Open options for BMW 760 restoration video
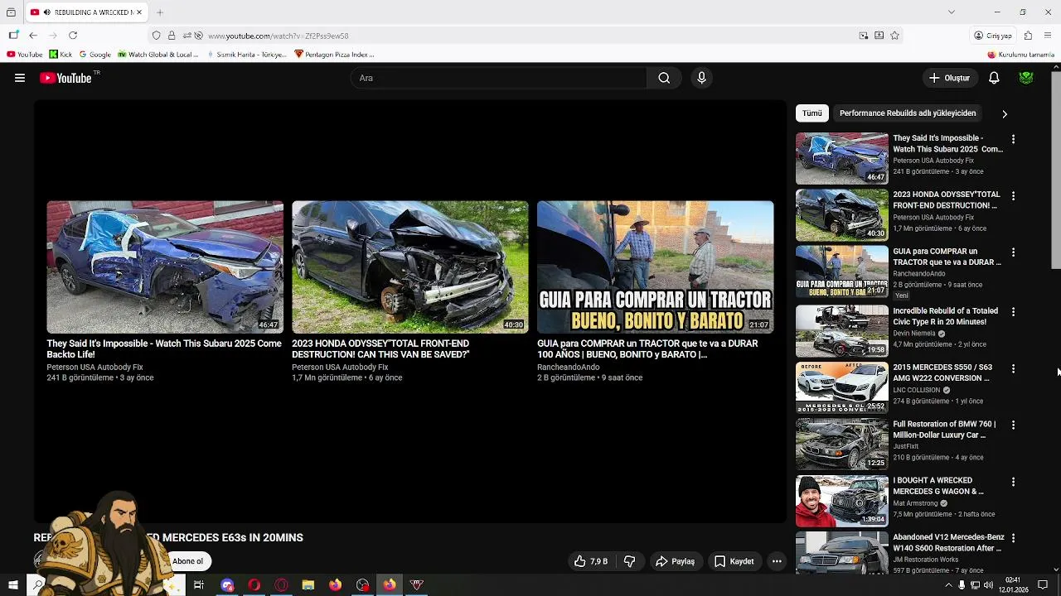Viewport: 1061px width, 596px height. click(x=1013, y=425)
